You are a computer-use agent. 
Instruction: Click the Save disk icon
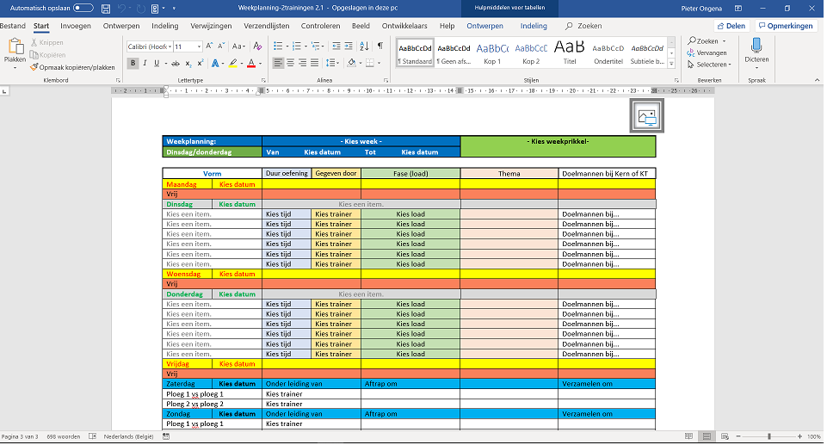tap(105, 8)
